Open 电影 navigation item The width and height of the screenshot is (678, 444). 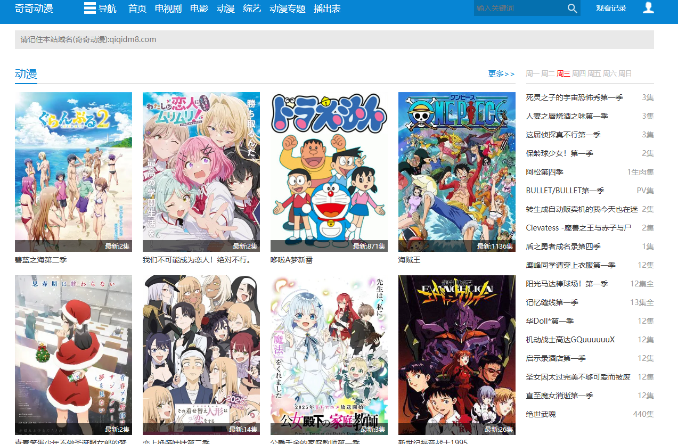point(199,9)
